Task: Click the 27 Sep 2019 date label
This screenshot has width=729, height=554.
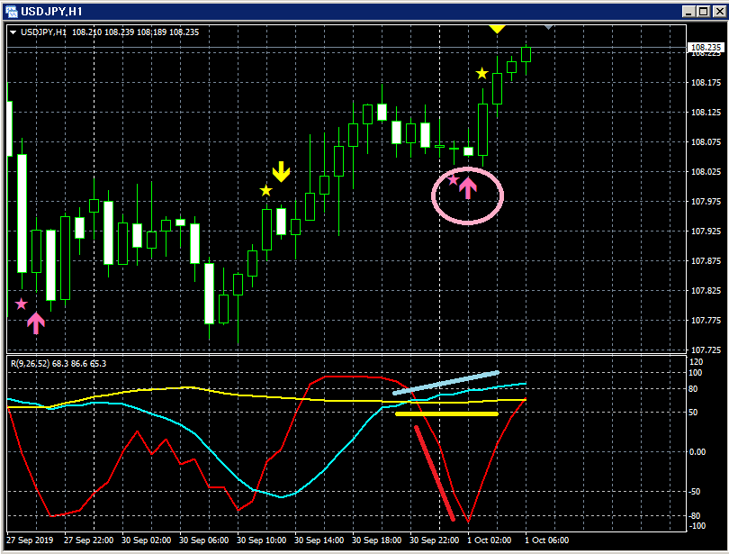Action: click(x=30, y=540)
